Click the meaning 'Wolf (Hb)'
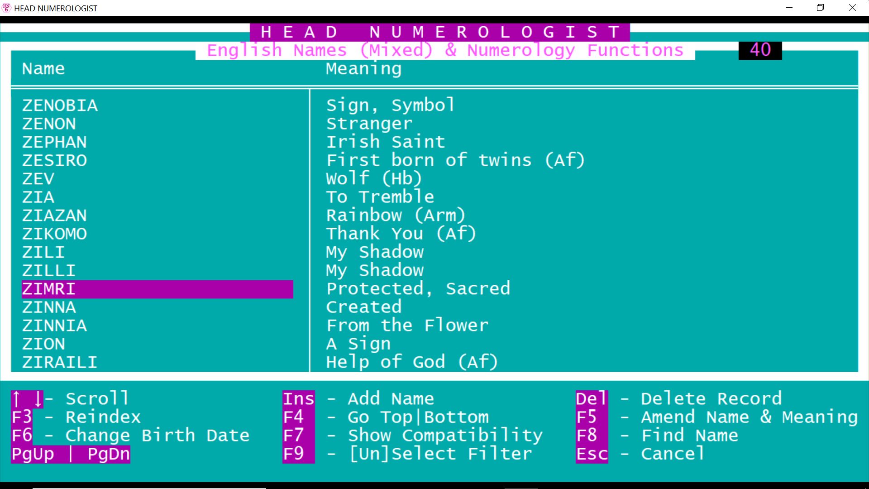Screen dimensions: 869x489 click(x=374, y=179)
